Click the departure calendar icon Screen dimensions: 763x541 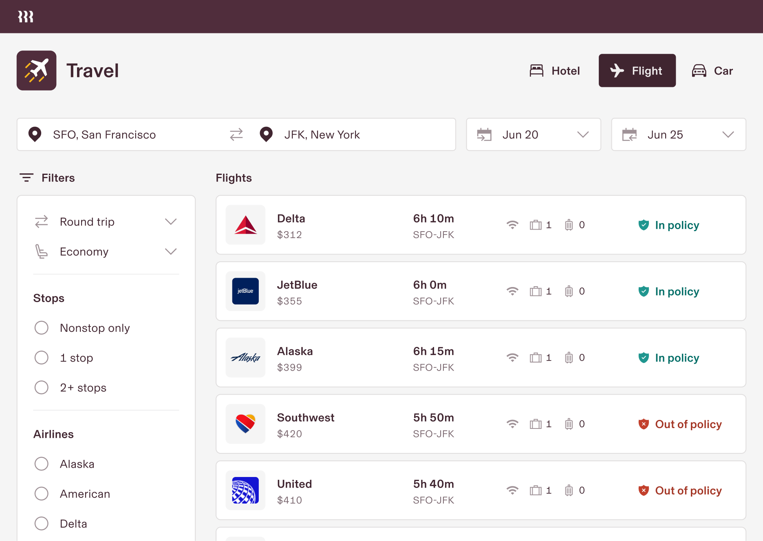point(484,135)
